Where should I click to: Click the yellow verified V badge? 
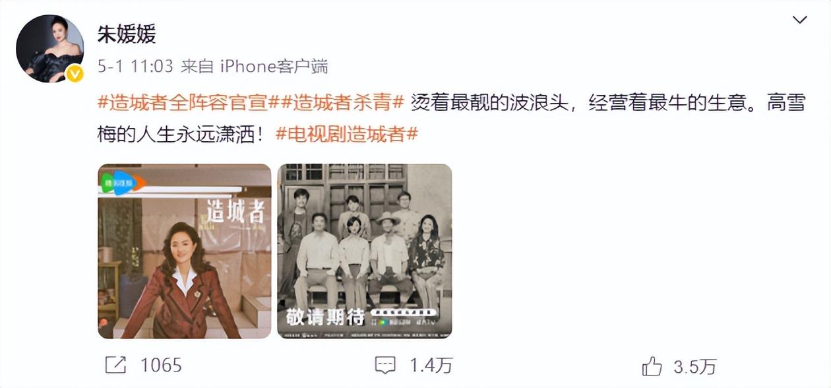75,74
